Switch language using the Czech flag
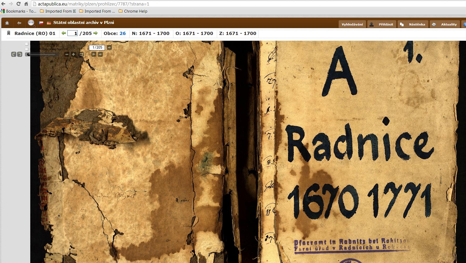This screenshot has height=263, width=466. (x=41, y=23)
